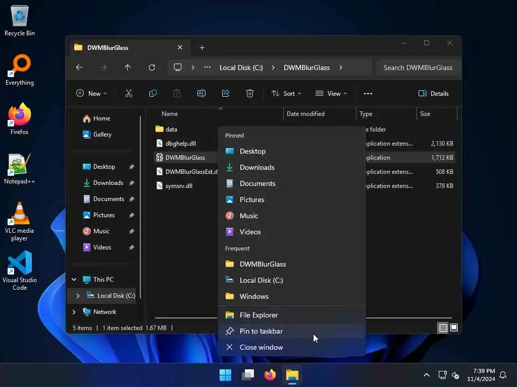Choose Pin to taskbar

point(292,332)
